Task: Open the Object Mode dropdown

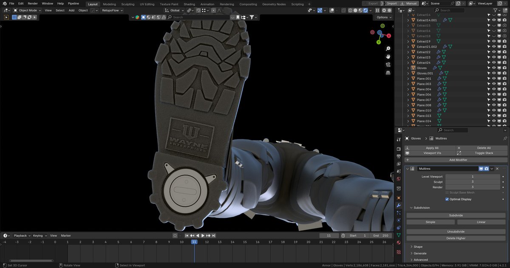Action: (27, 10)
